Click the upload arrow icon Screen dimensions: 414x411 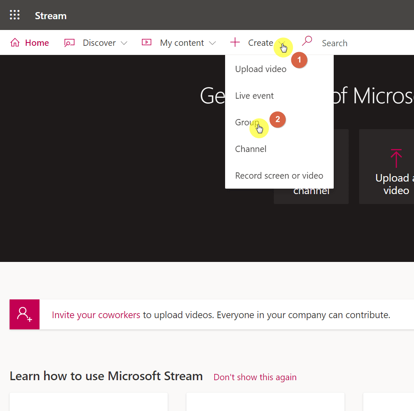[x=396, y=158]
